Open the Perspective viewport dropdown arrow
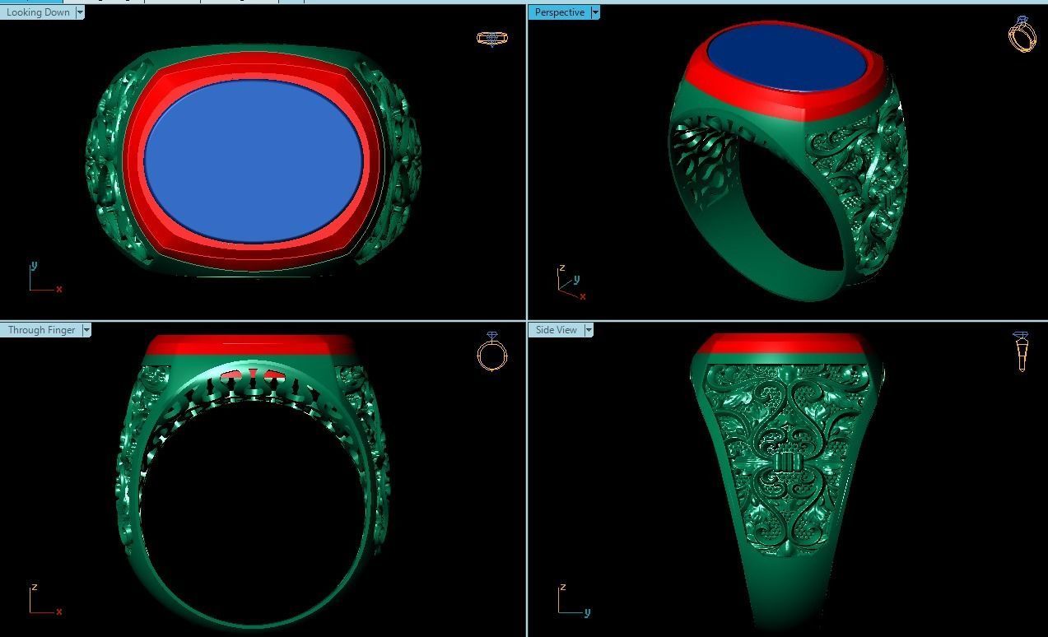Viewport: 1048px width, 637px height. click(595, 12)
